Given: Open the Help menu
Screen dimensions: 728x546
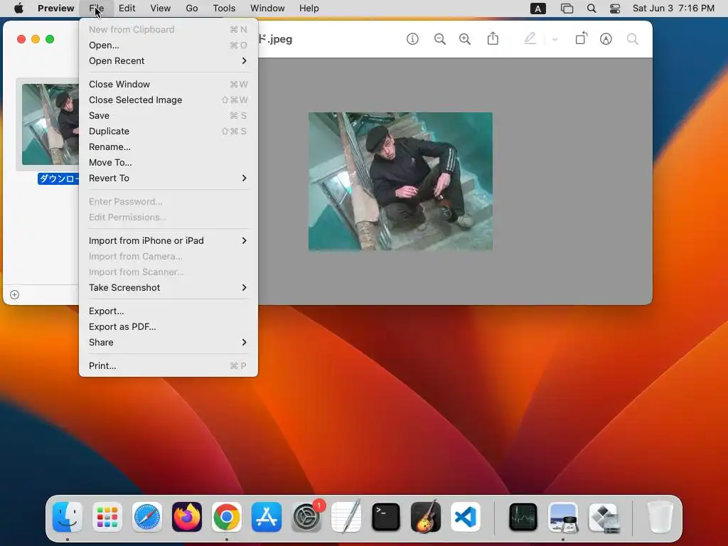Looking at the screenshot, I should pos(309,9).
